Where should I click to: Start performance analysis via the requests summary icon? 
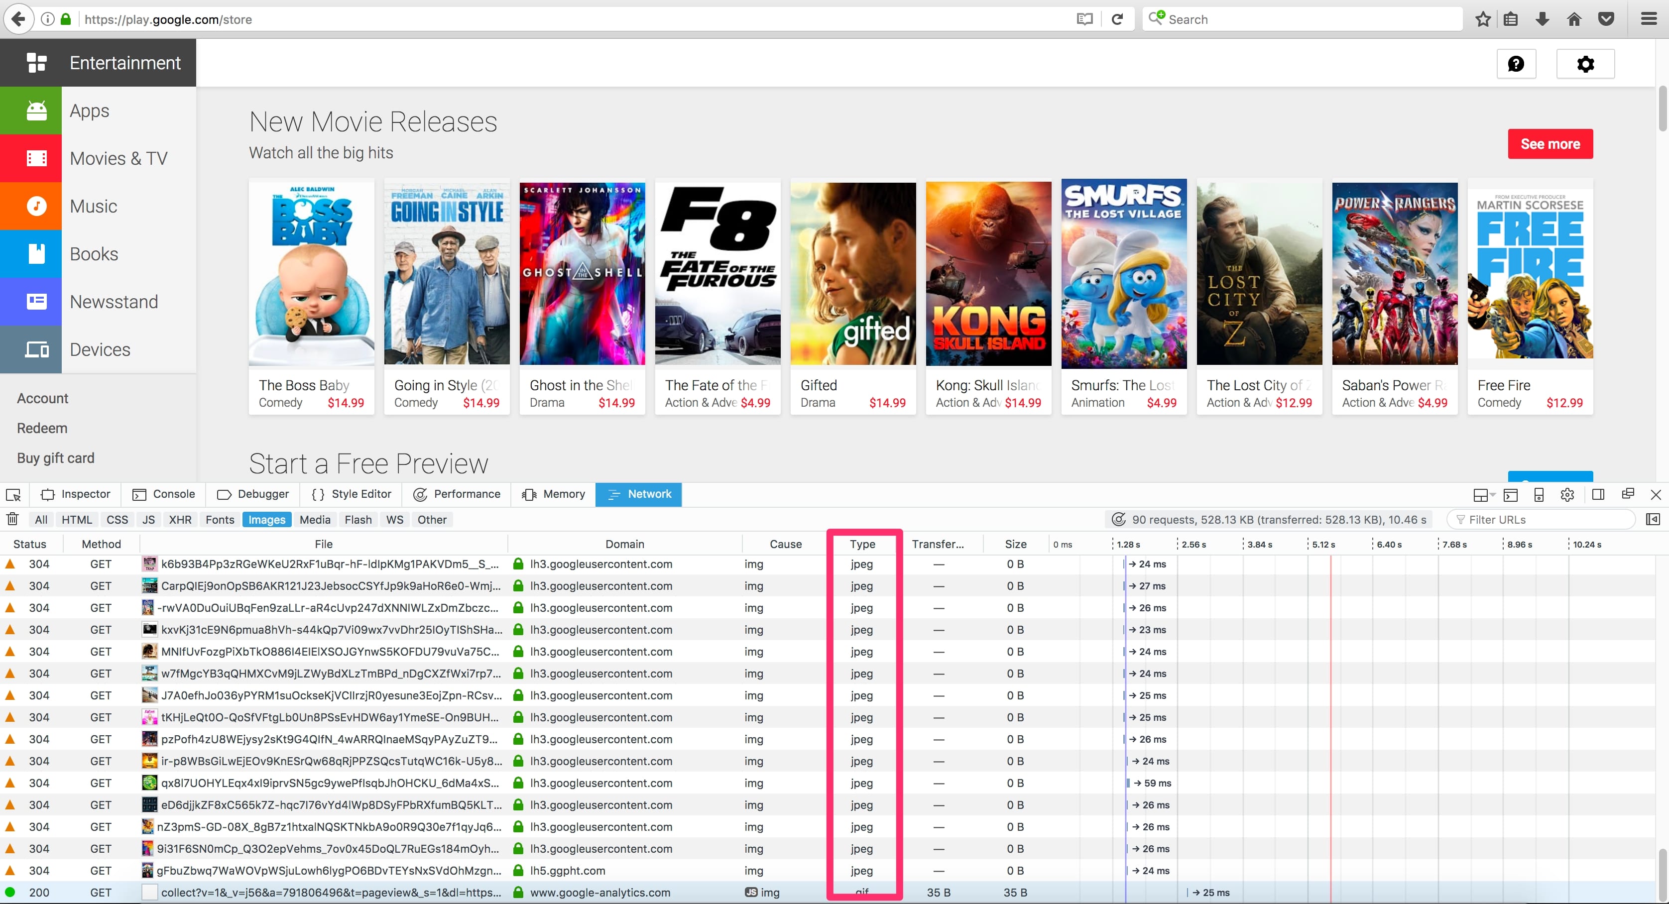(x=1118, y=519)
